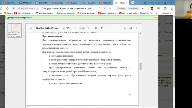Rotate the PDF document
This screenshot has width=192, height=108.
(102, 28)
